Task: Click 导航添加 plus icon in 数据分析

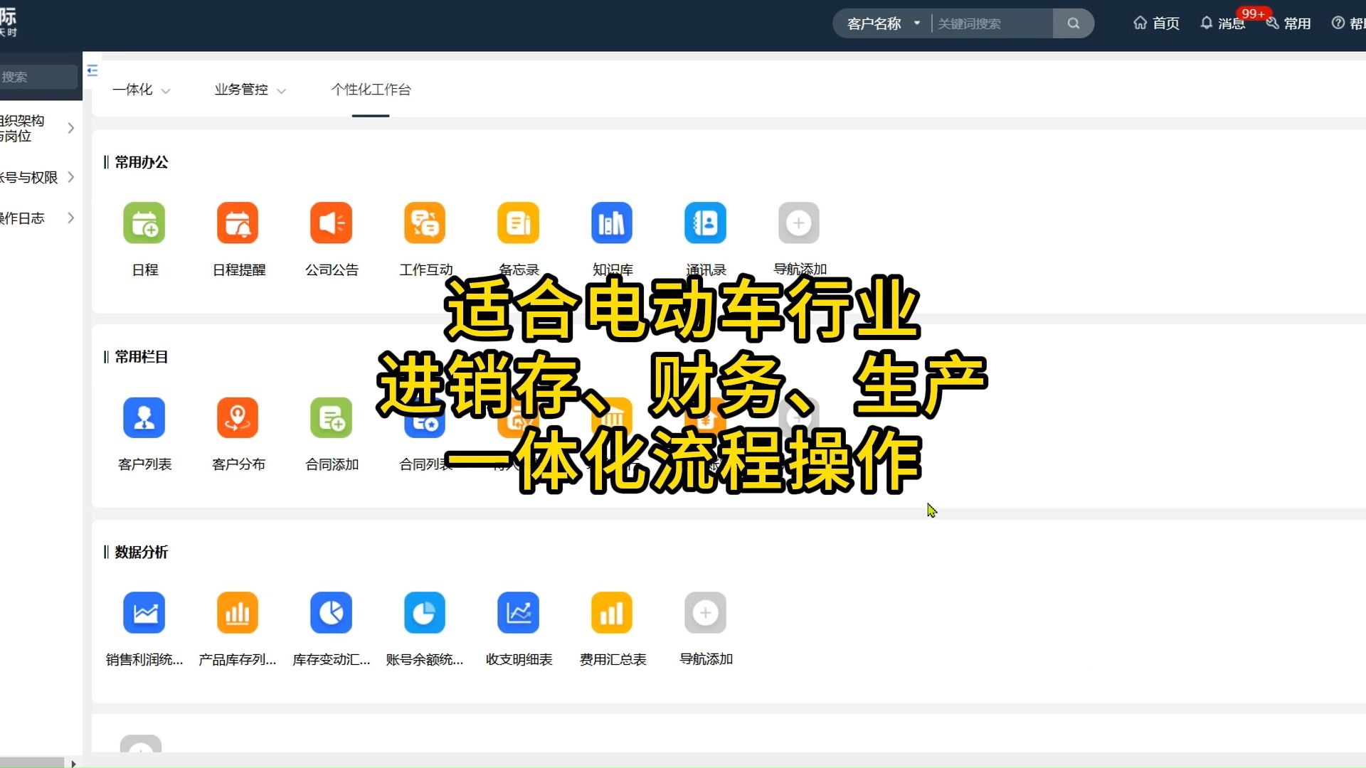Action: click(x=706, y=612)
